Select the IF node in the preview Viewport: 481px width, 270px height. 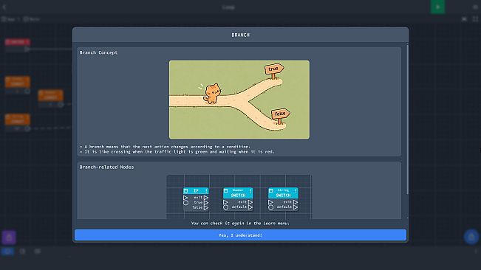(196, 199)
